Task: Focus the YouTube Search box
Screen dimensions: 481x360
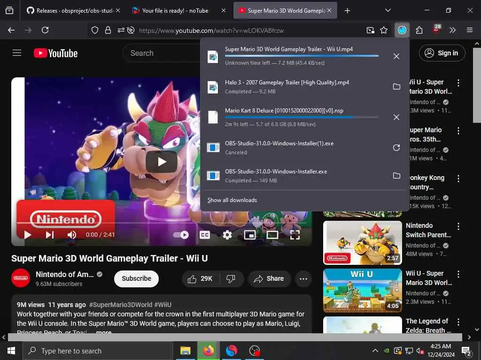Action: [x=163, y=53]
